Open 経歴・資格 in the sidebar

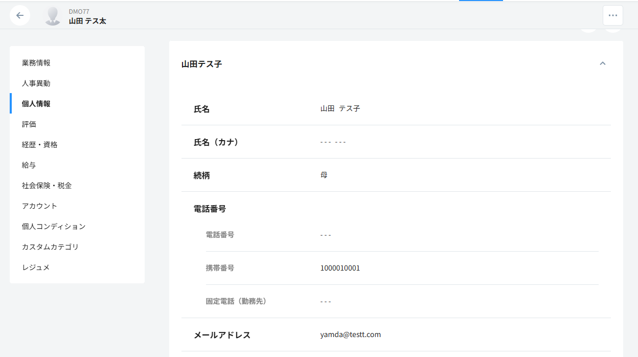(x=77, y=145)
